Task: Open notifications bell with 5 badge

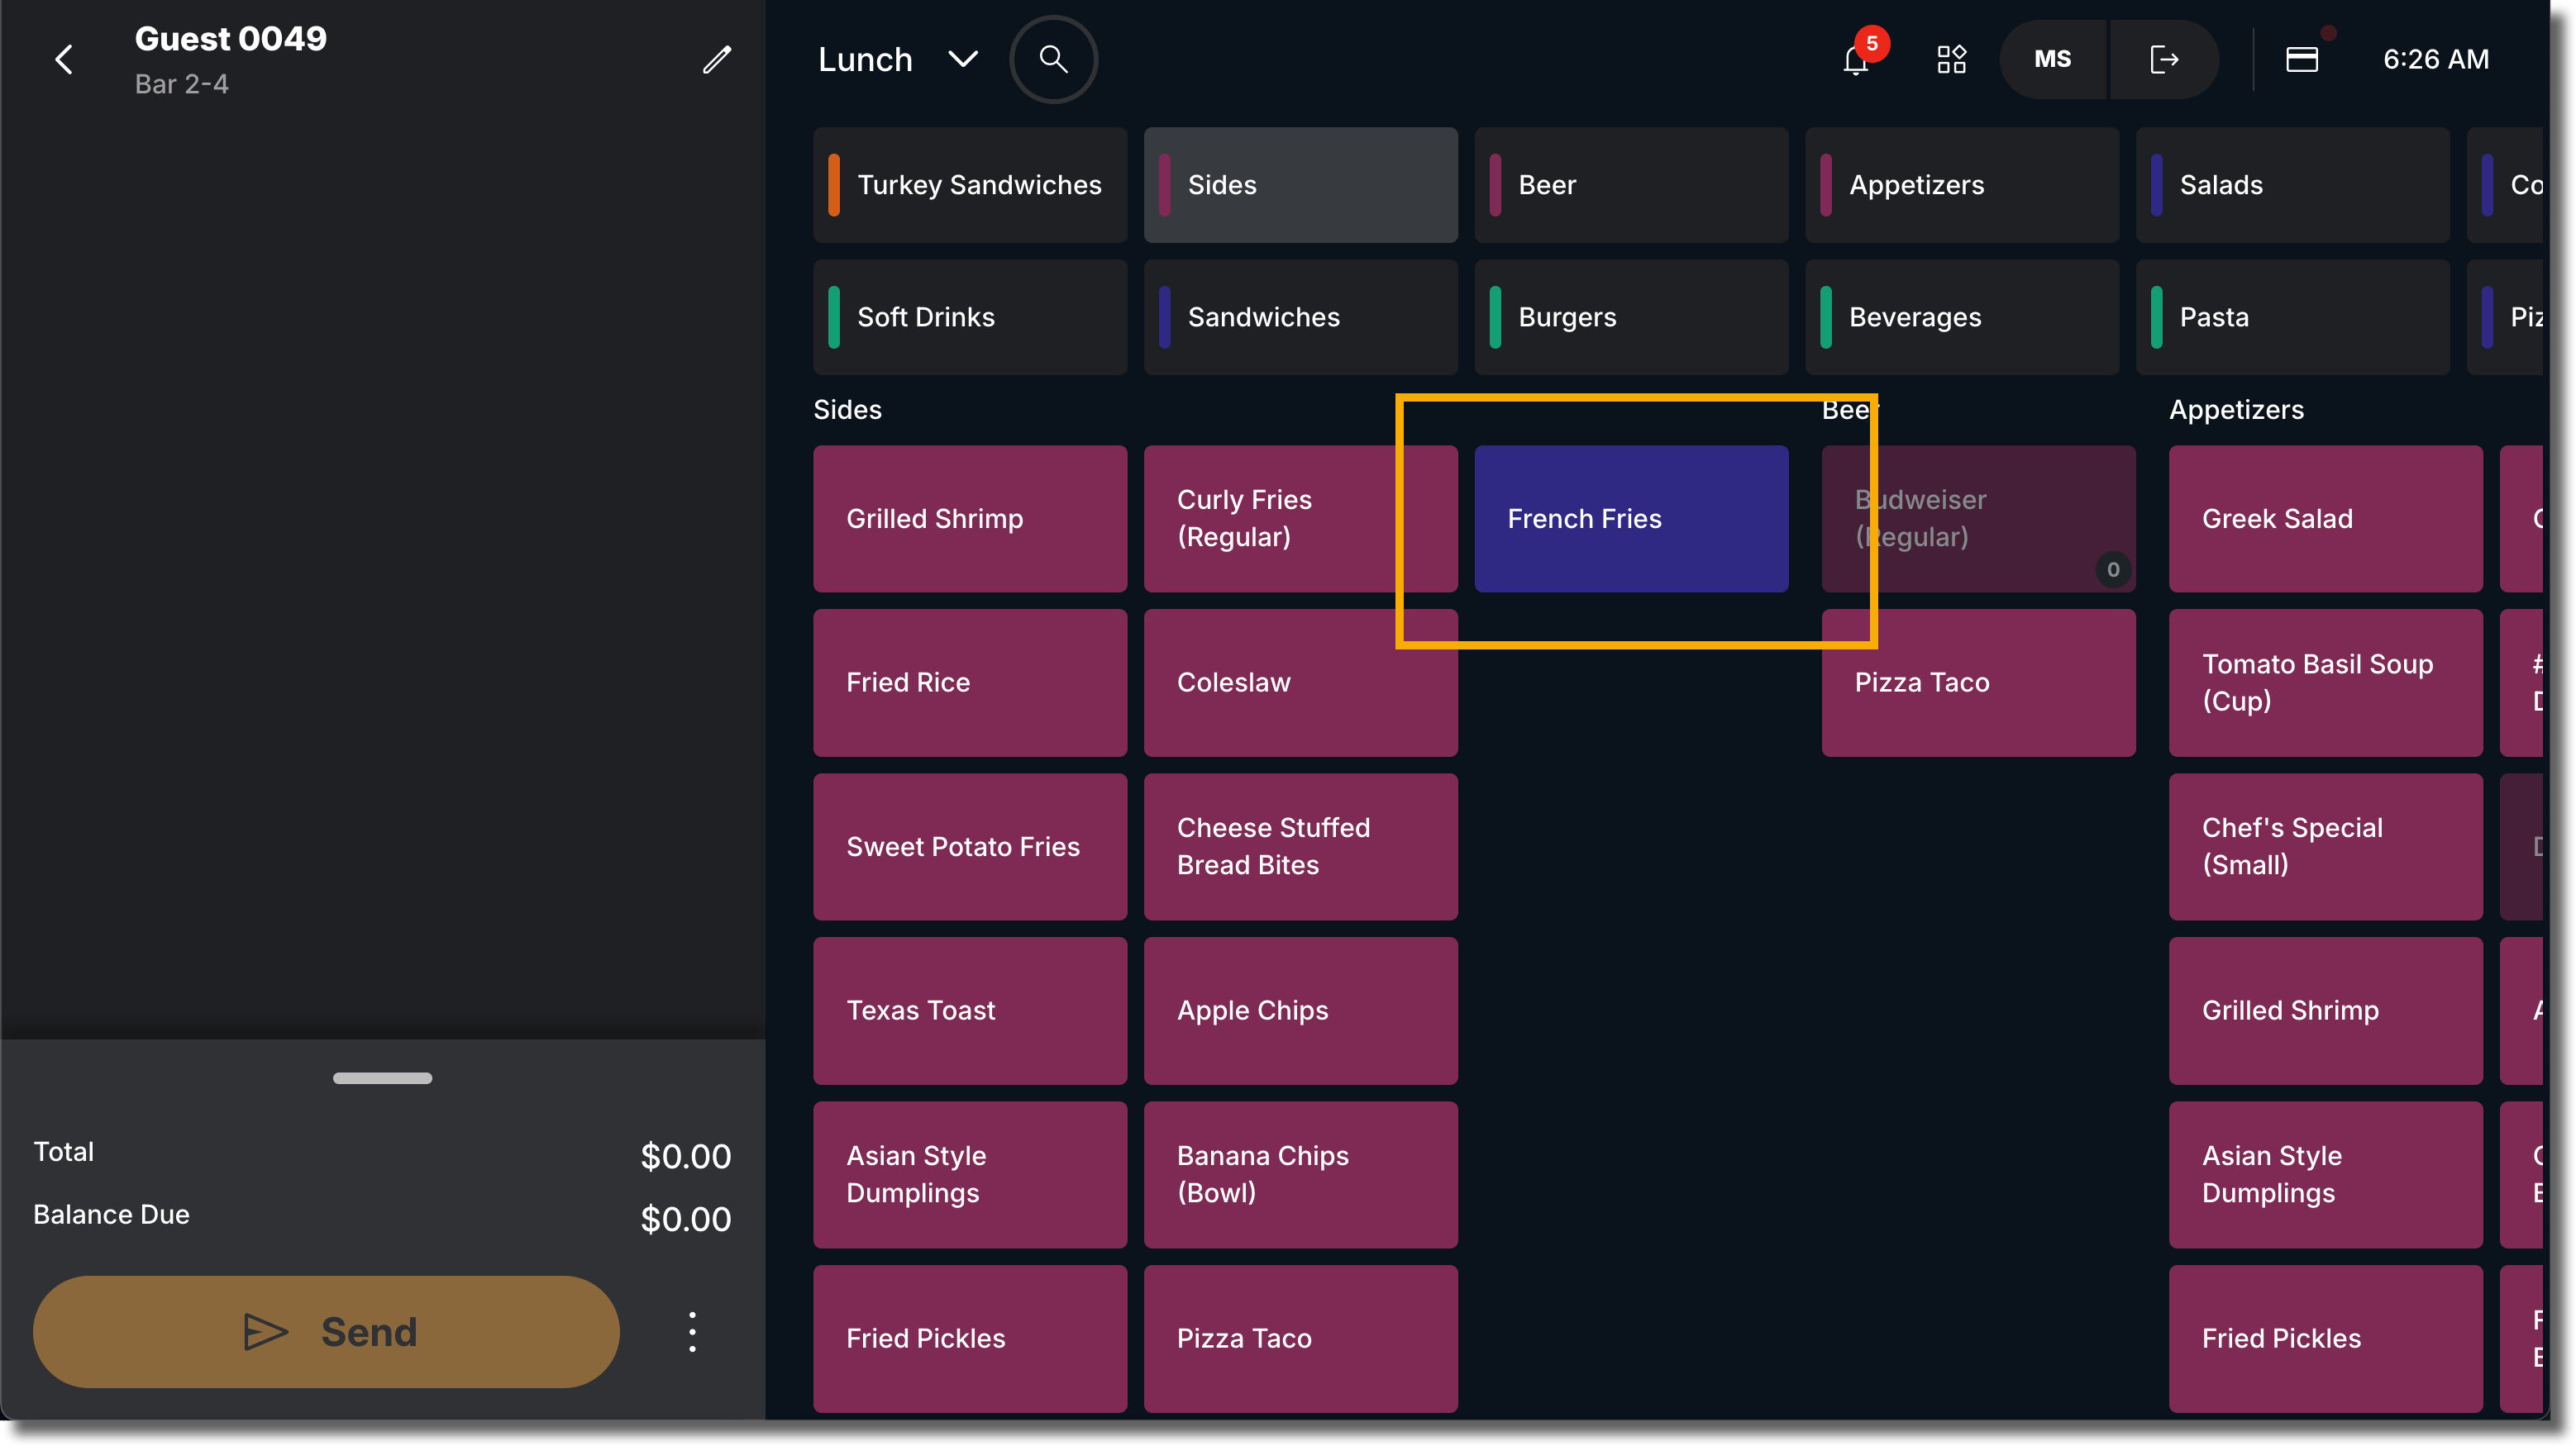Action: click(1856, 59)
